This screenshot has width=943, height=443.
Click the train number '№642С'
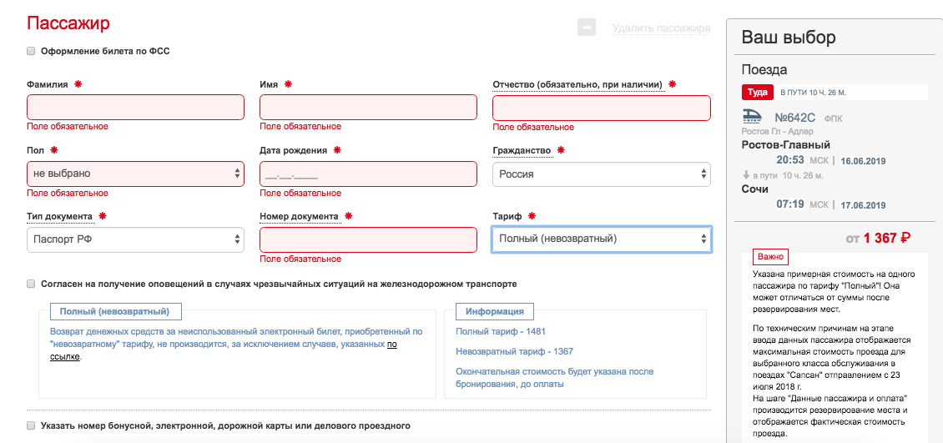coord(794,118)
